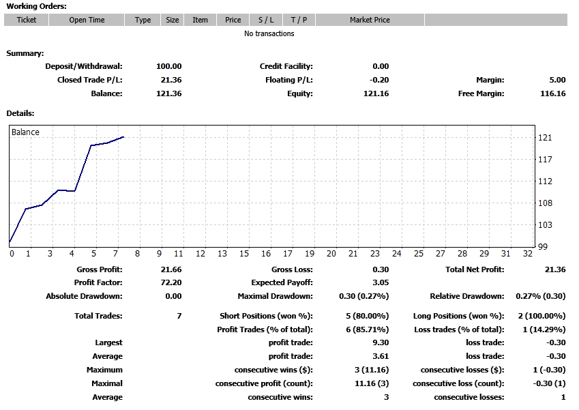Click the Ticket column header
The image size is (579, 410).
tap(26, 20)
